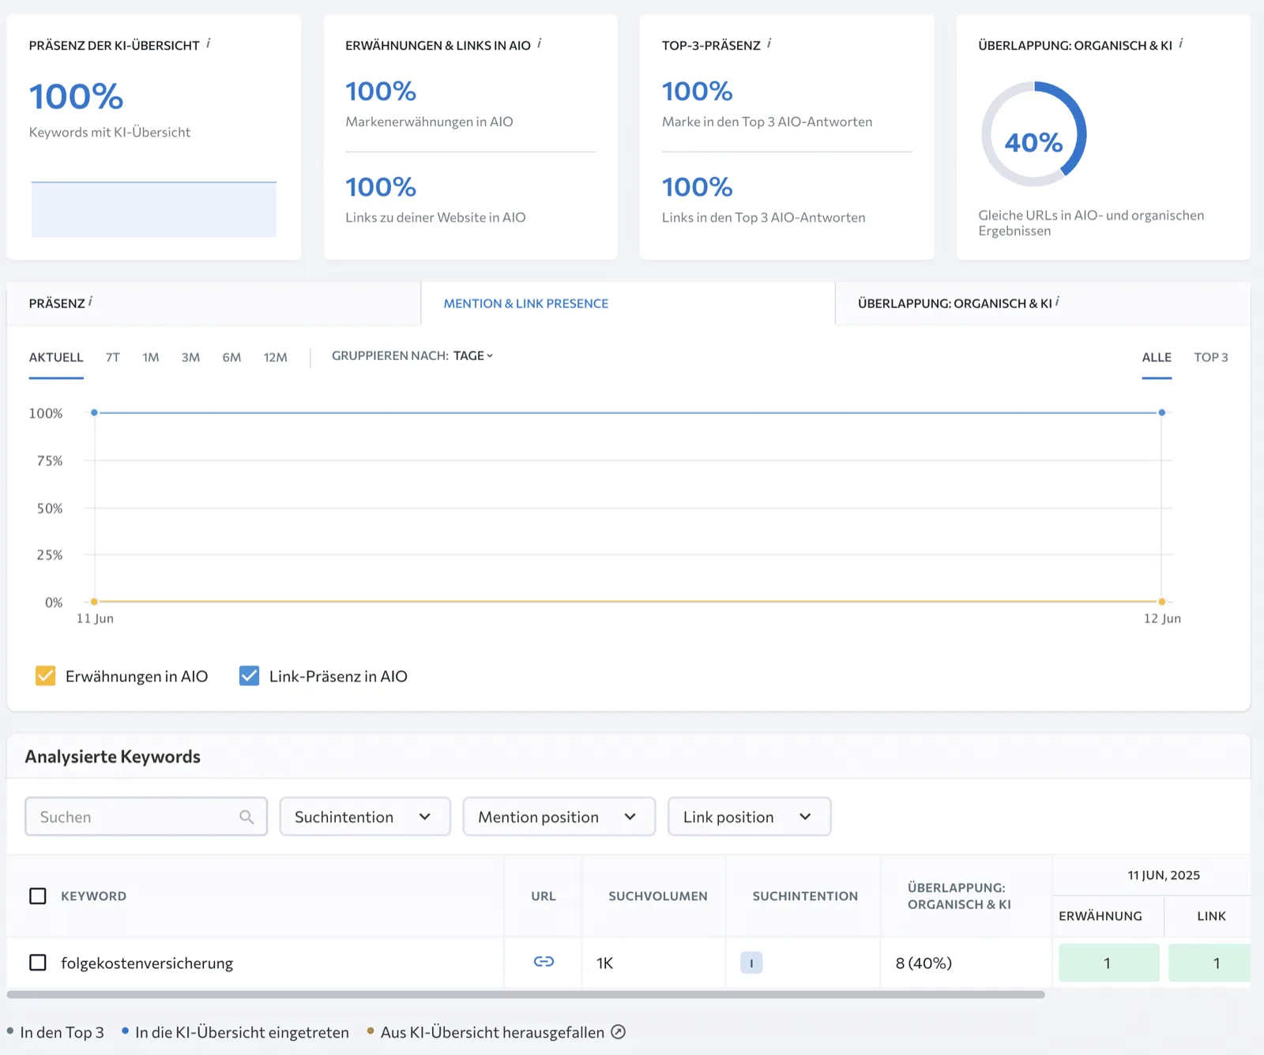Click info icon beside Erwähnungen & Links in AIO

[x=540, y=43]
